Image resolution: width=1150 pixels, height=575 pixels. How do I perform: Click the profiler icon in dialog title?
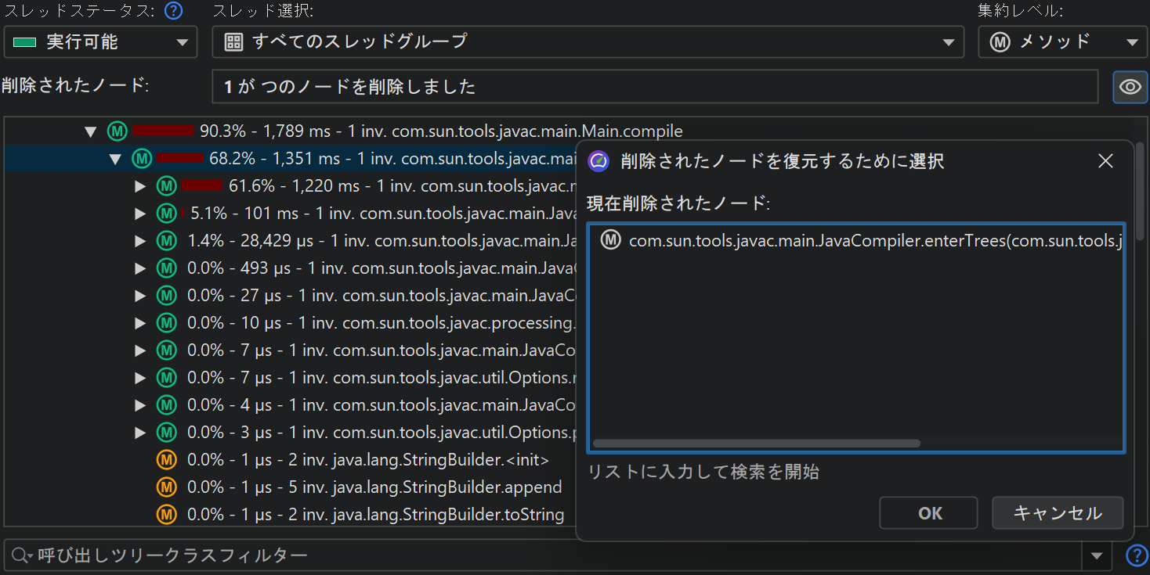(x=599, y=161)
